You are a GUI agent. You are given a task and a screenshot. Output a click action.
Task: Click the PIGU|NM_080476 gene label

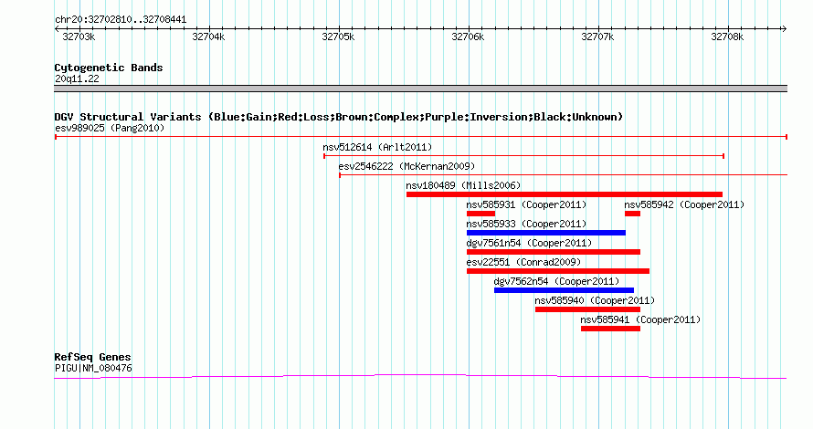[93, 369]
